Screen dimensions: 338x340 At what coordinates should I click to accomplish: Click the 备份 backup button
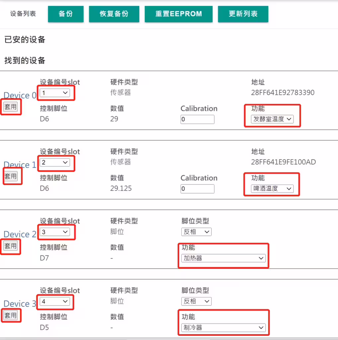pyautogui.click(x=65, y=14)
